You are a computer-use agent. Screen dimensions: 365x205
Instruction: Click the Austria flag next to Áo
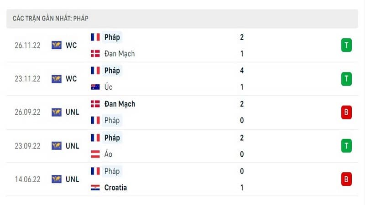[x=95, y=154]
